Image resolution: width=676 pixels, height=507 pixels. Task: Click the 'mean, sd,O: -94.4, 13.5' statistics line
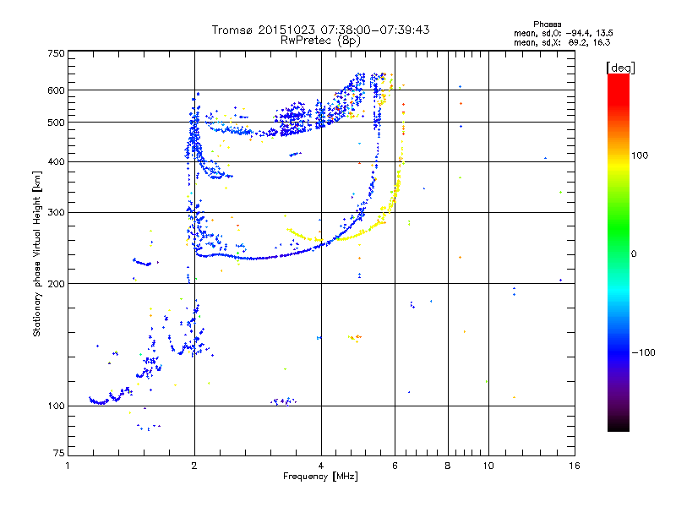pos(563,33)
